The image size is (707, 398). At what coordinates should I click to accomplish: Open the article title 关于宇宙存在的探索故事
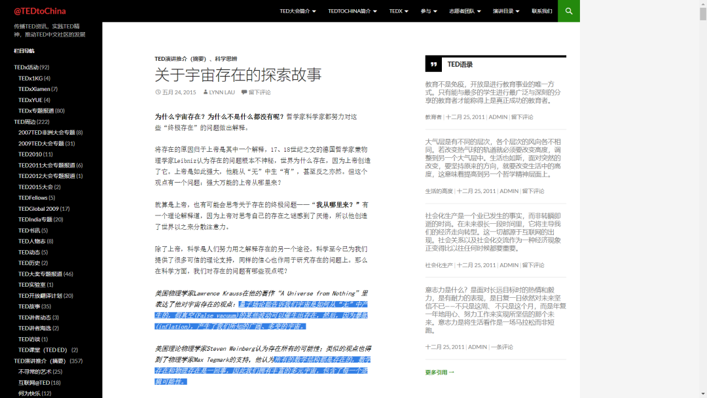pos(238,75)
